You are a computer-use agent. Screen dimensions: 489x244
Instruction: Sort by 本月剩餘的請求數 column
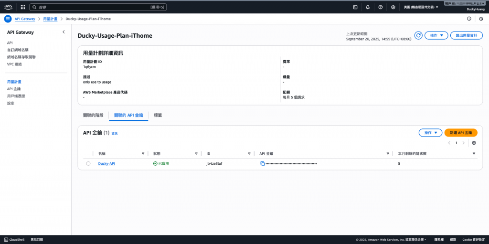(x=474, y=153)
